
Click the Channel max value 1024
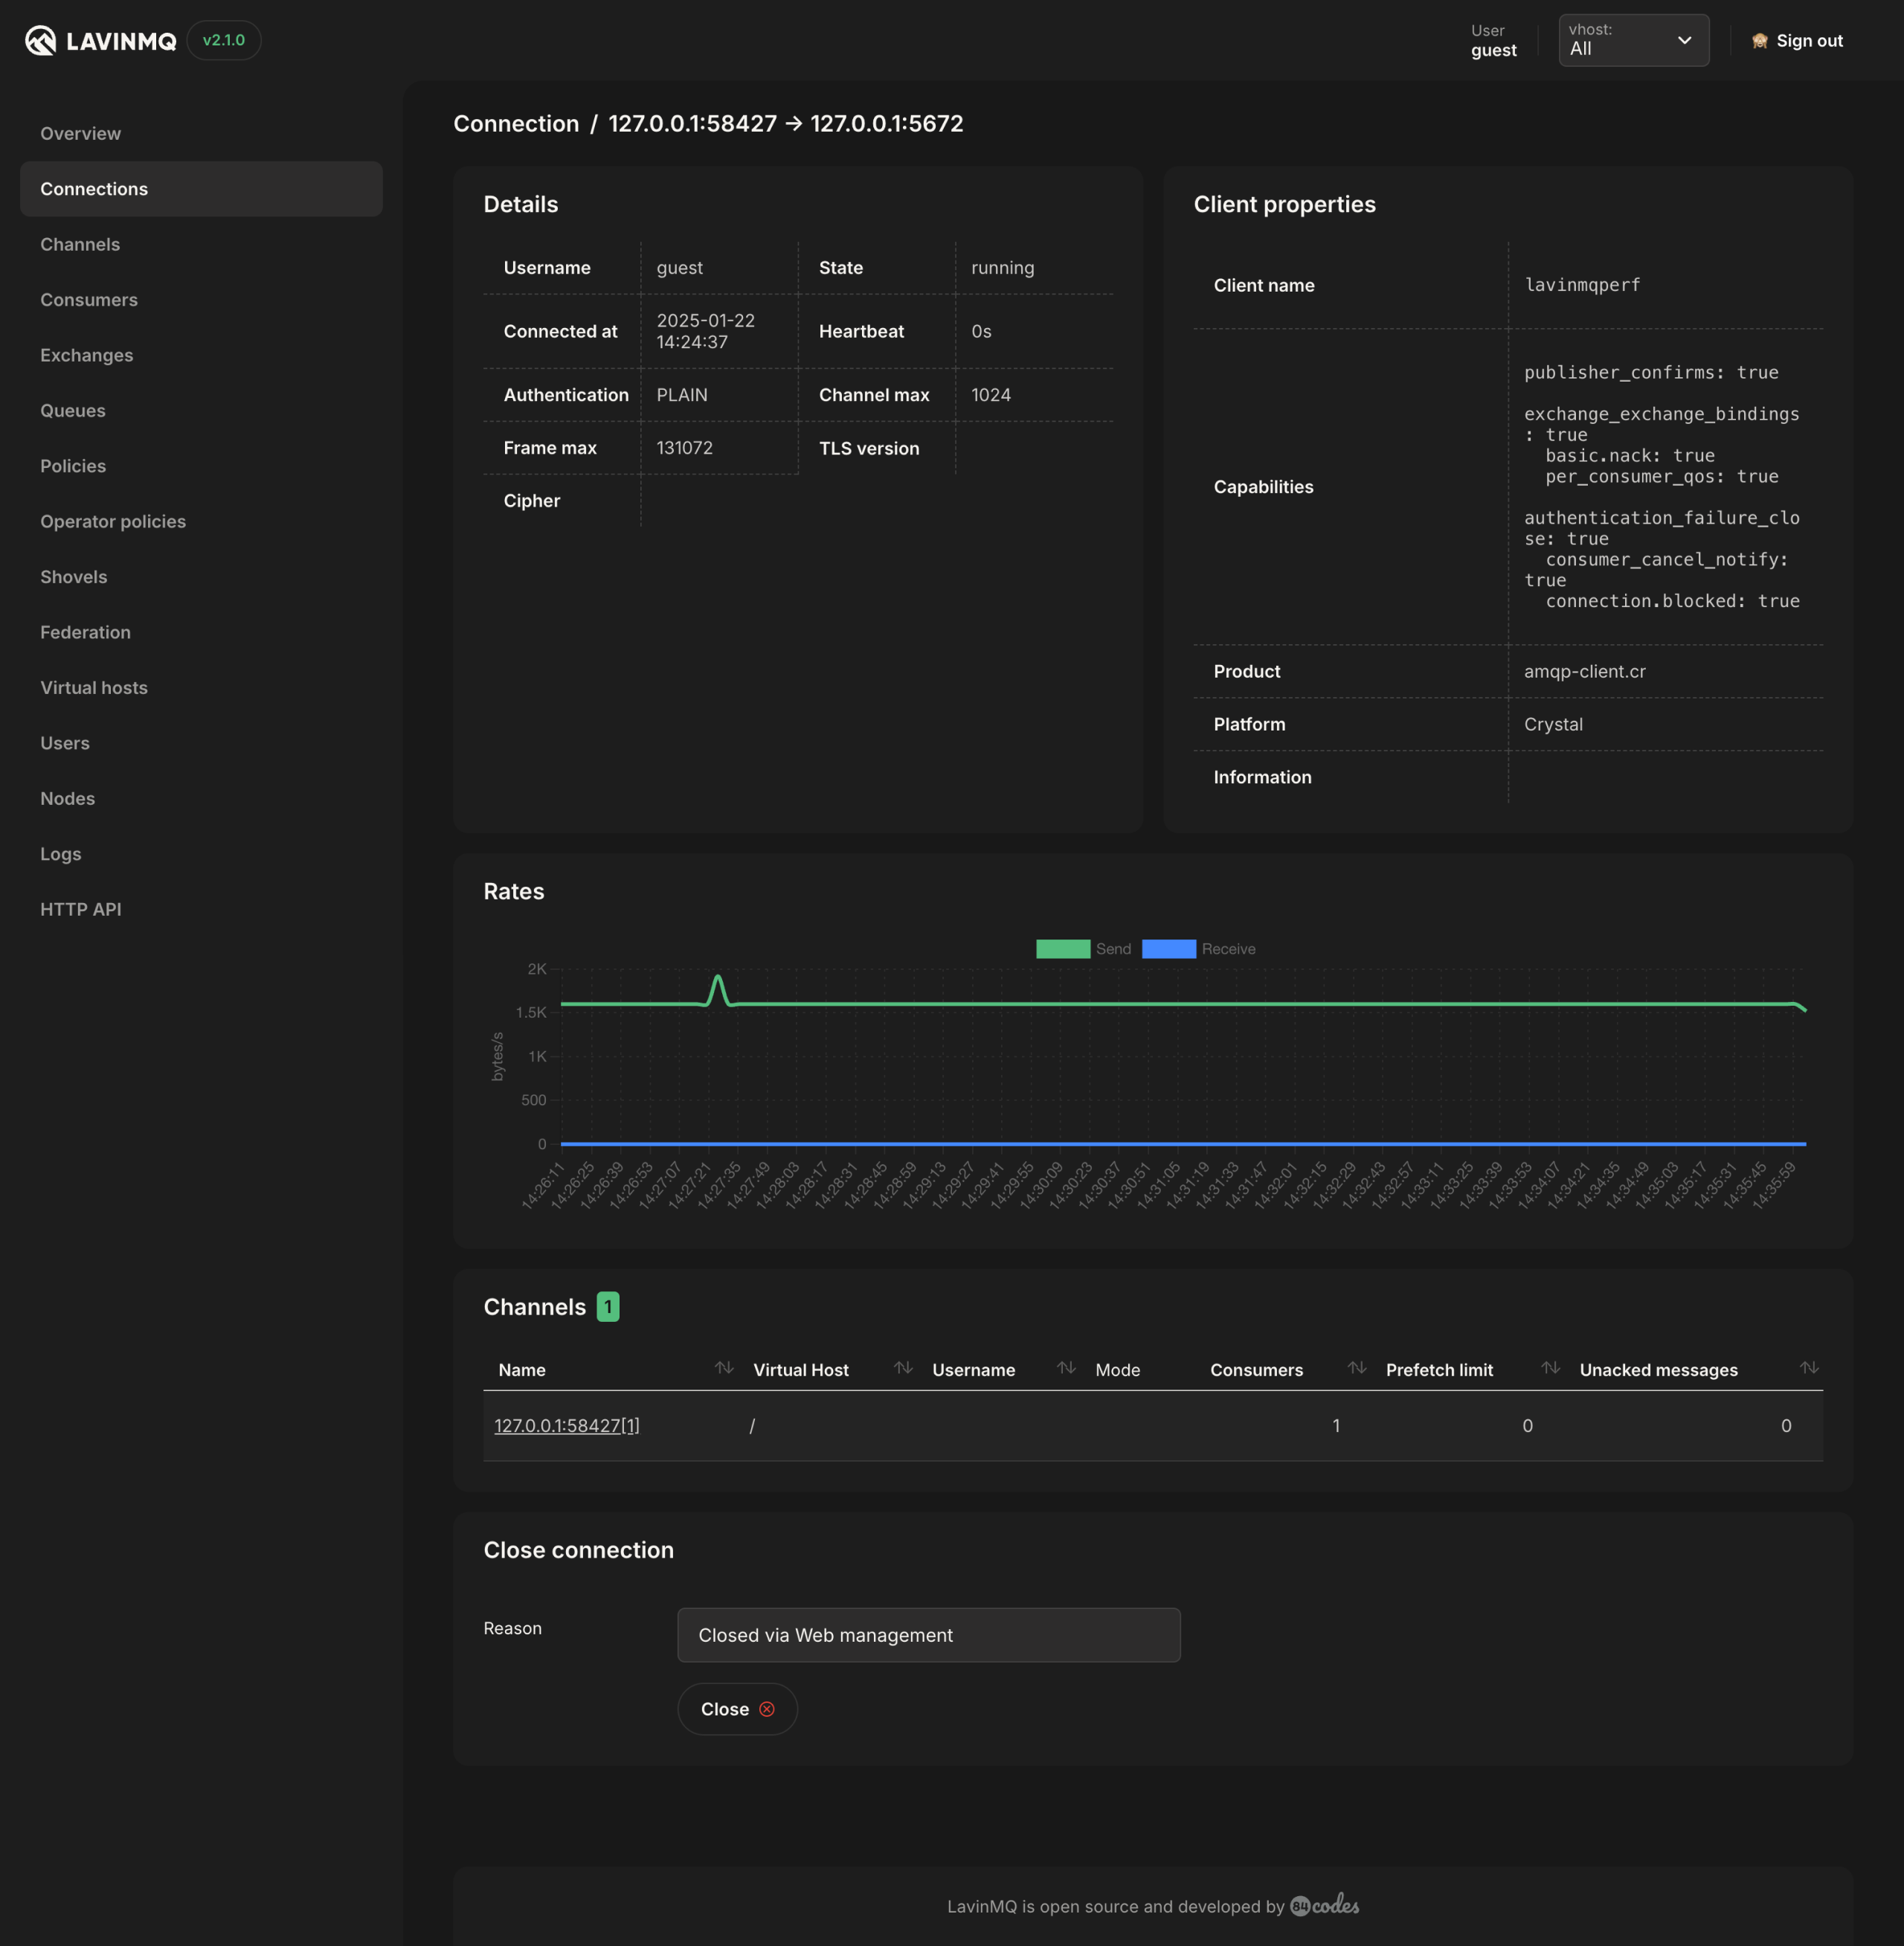click(x=990, y=395)
